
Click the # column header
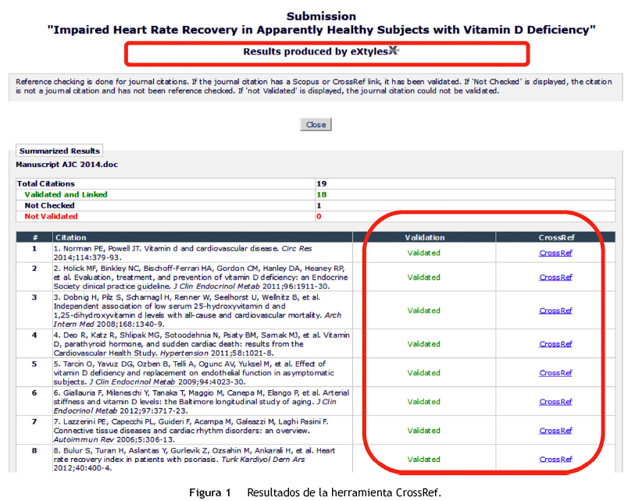(x=34, y=237)
